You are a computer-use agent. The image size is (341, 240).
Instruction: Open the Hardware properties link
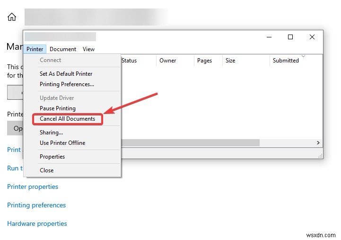(x=37, y=224)
